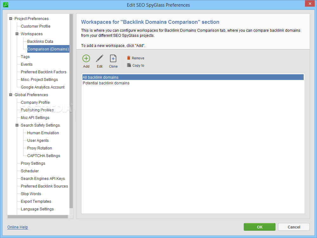Open the Scheduler preferences
This screenshot has height=238, width=317.
point(30,171)
